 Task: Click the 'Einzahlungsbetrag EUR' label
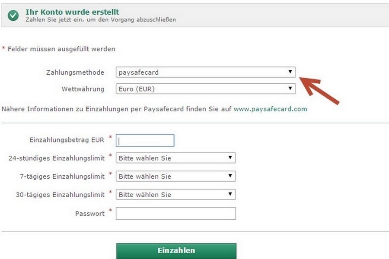click(x=67, y=140)
